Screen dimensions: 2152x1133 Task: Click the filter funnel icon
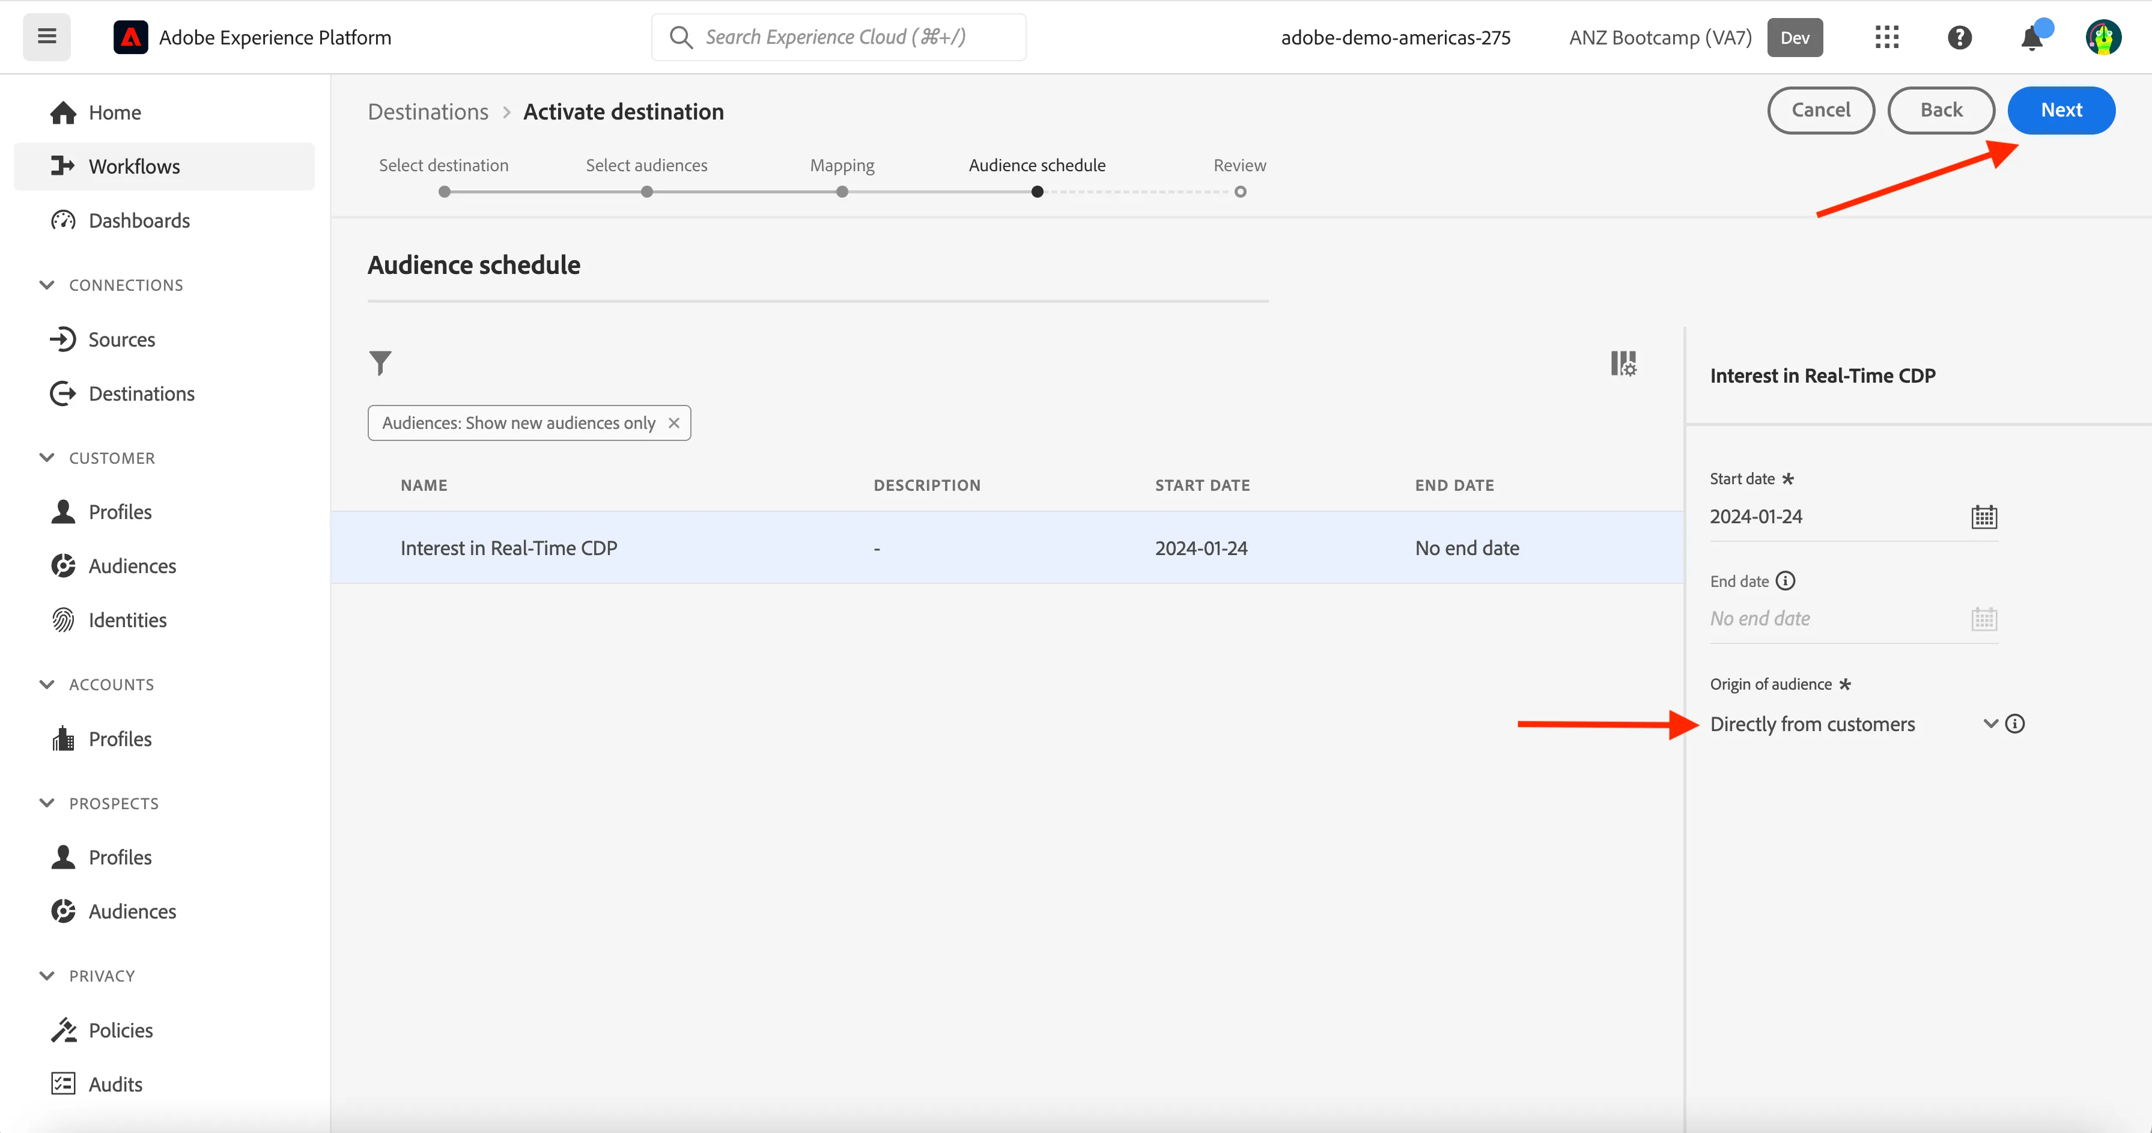(380, 363)
